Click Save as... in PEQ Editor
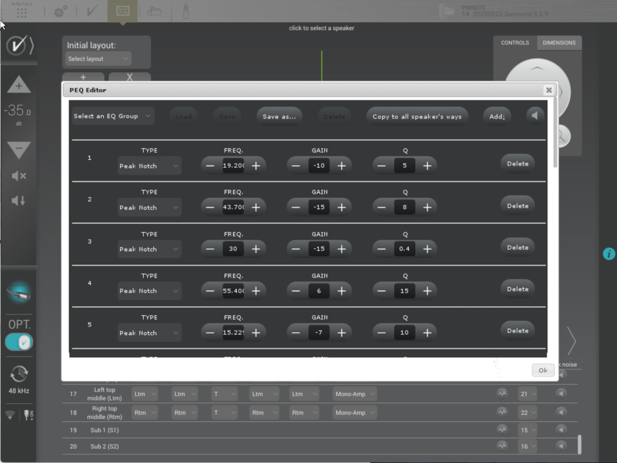 [279, 116]
